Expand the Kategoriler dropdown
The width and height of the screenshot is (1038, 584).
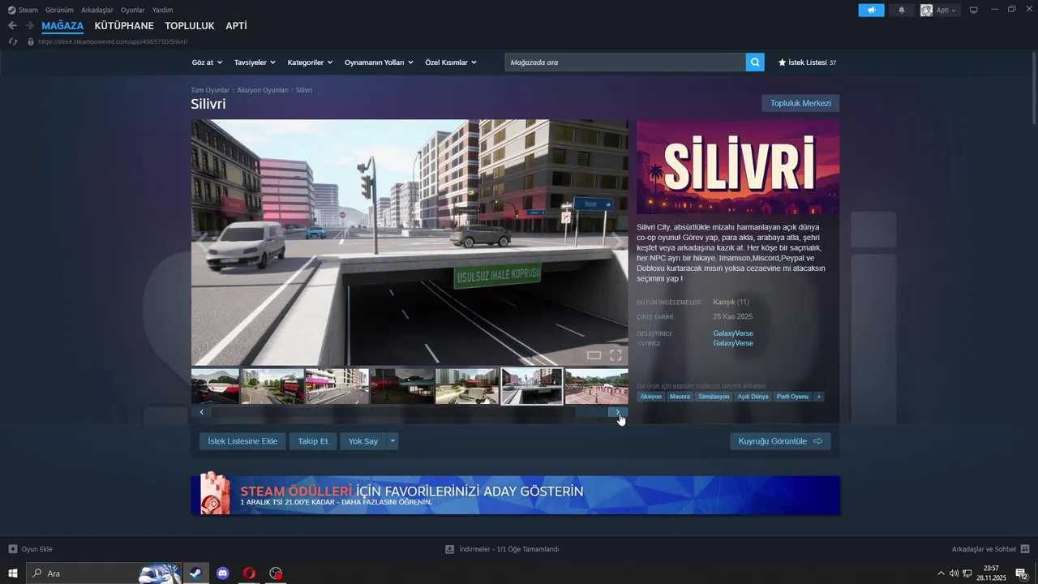tap(311, 62)
